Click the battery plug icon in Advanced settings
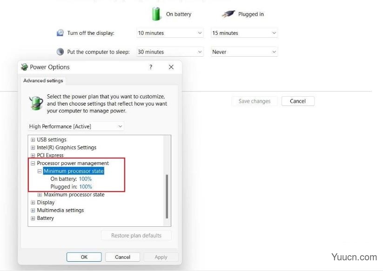The width and height of the screenshot is (383, 271). pos(36,103)
